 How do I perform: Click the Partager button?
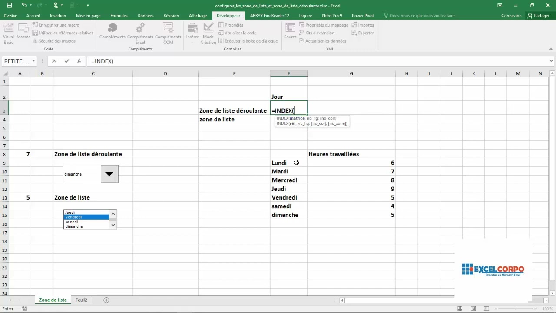(539, 16)
